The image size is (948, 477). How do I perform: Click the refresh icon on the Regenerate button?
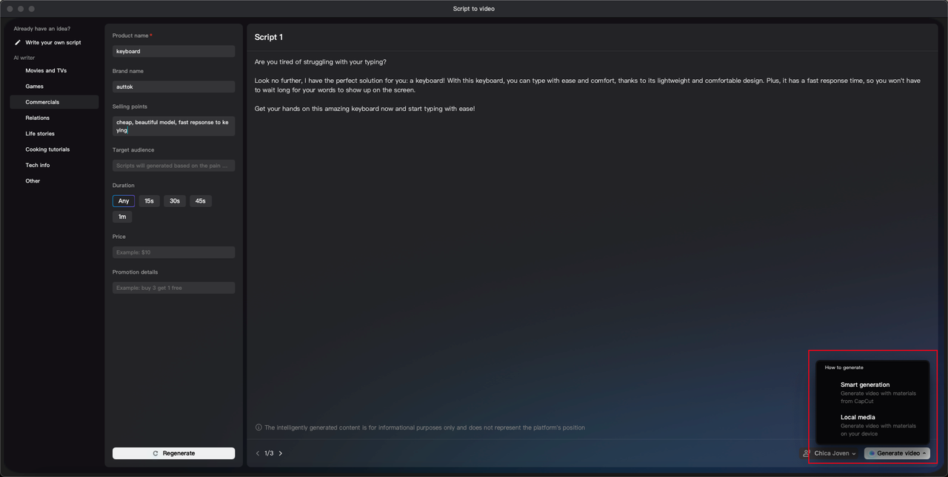pyautogui.click(x=156, y=453)
